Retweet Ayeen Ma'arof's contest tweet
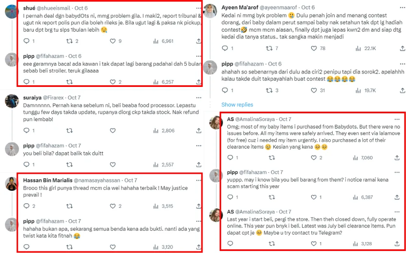Image resolution: width=406 pixels, height=253 pixels. [x=269, y=48]
